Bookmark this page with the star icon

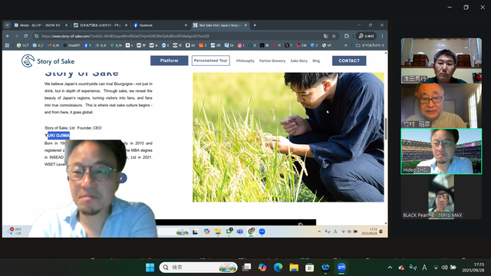(334, 36)
